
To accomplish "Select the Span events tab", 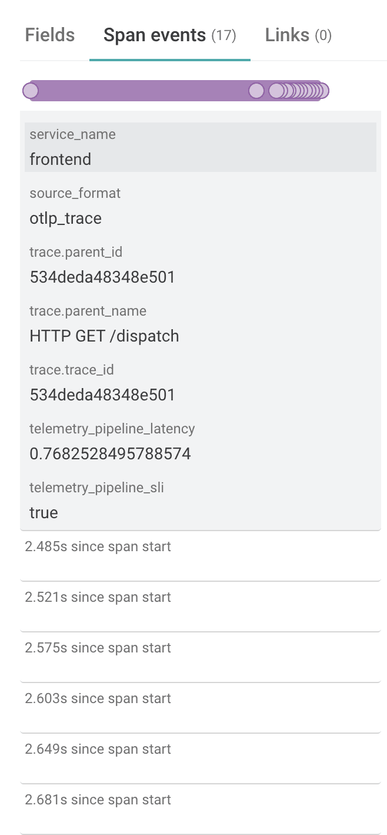I will [169, 35].
